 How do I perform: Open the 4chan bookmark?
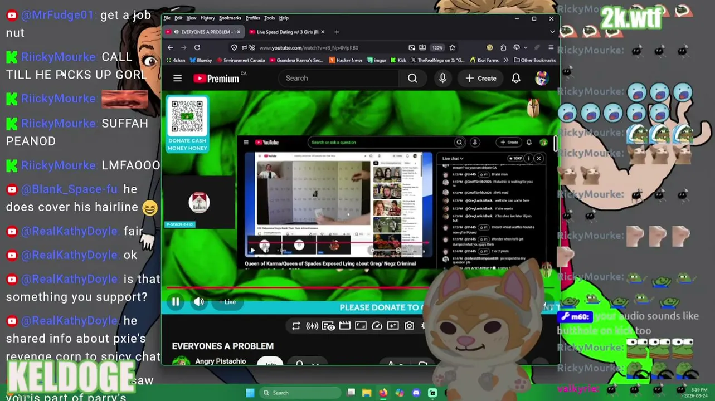click(x=176, y=60)
